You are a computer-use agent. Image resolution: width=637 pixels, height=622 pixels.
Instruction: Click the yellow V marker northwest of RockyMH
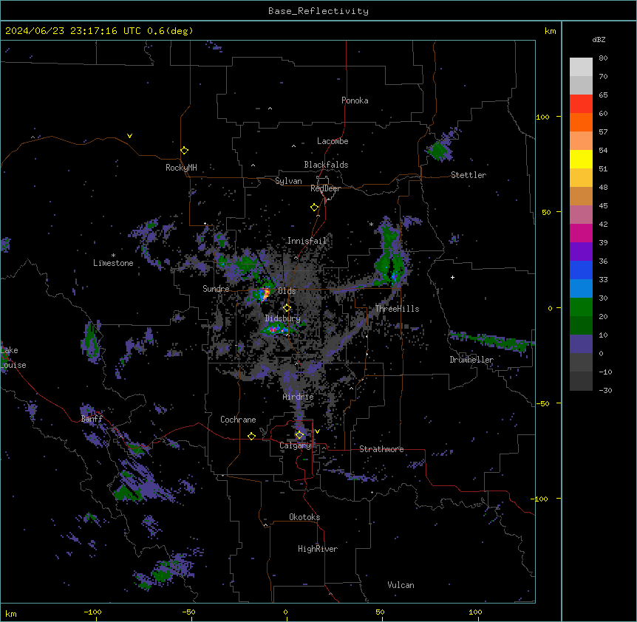tap(129, 136)
